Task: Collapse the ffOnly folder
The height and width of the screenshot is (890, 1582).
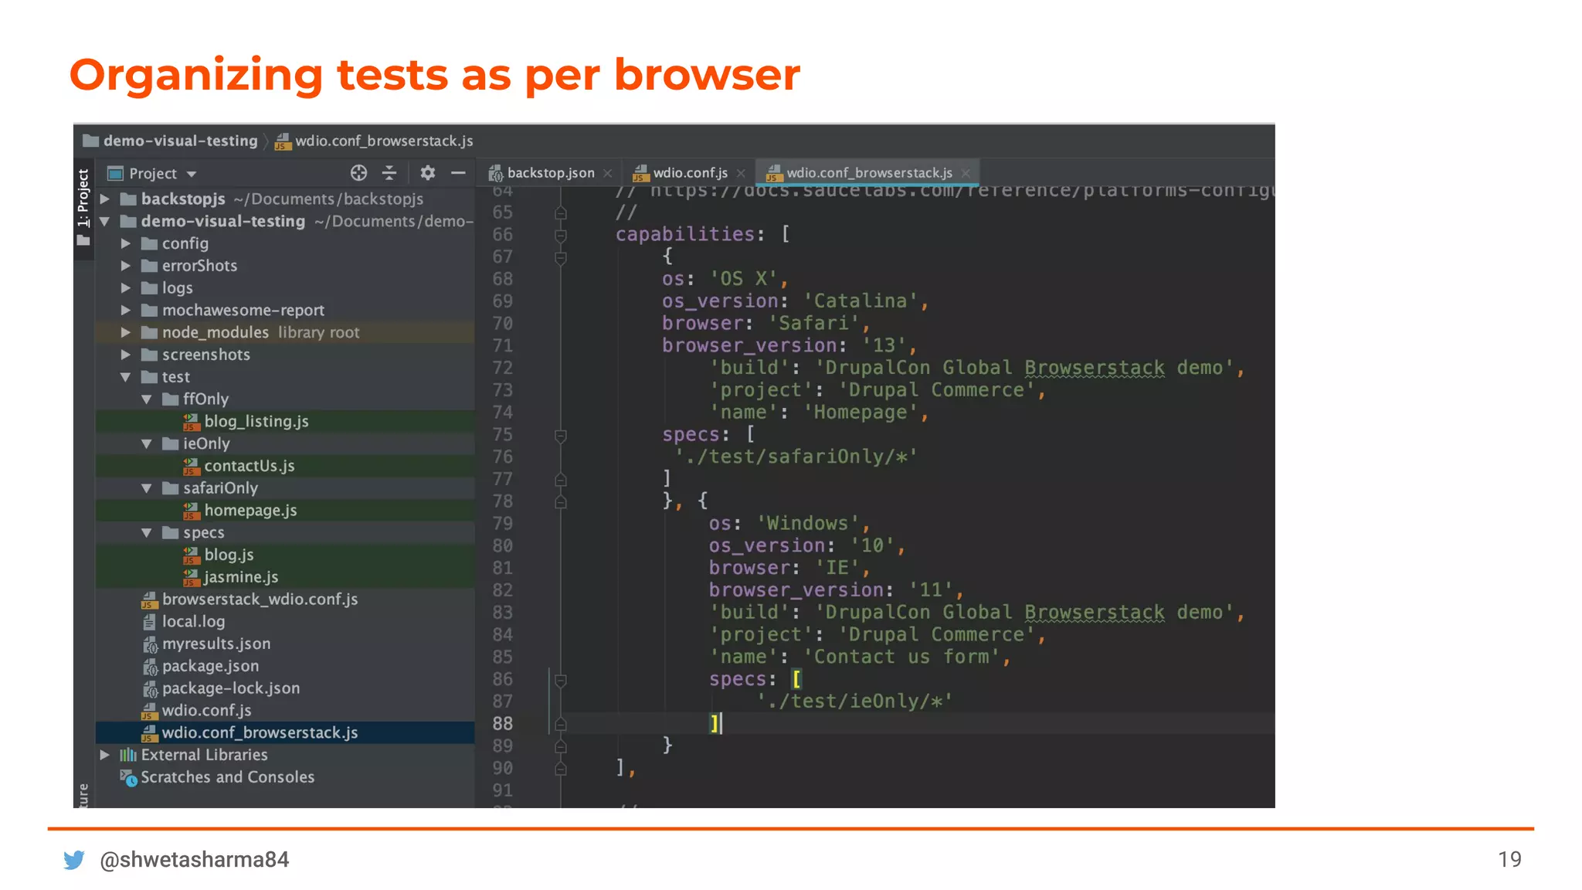Action: click(x=147, y=399)
